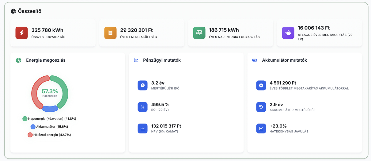Click the 325 780 kWh consumption value

coord(47,30)
